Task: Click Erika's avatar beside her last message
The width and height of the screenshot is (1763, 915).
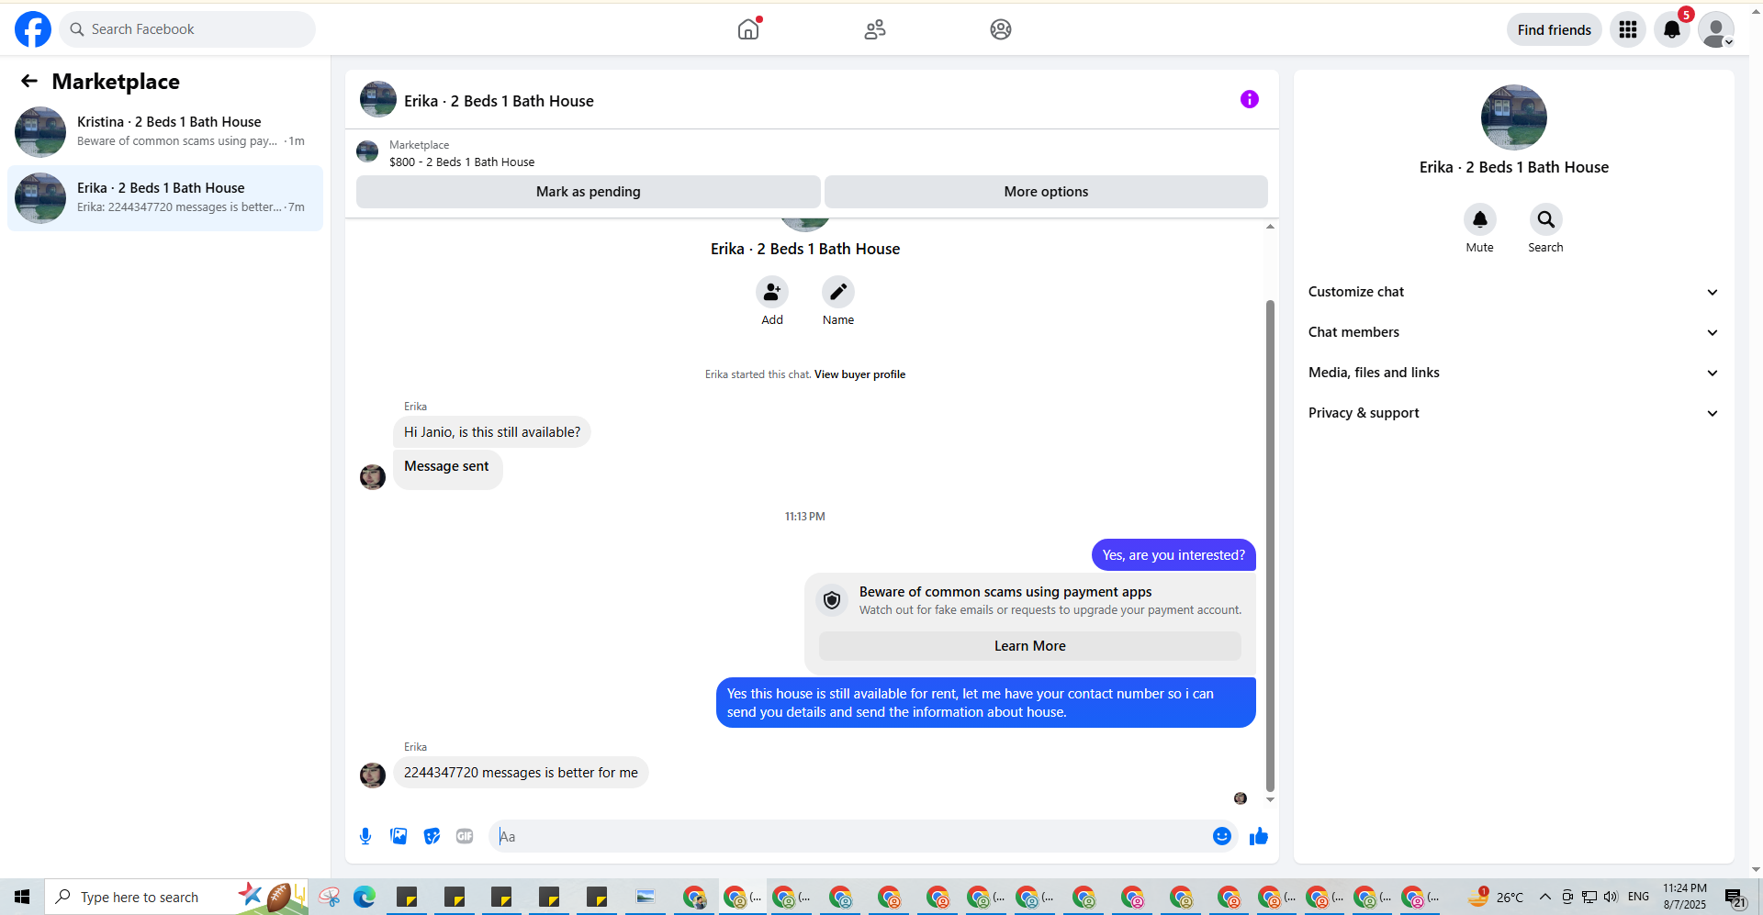Action: pyautogui.click(x=373, y=776)
